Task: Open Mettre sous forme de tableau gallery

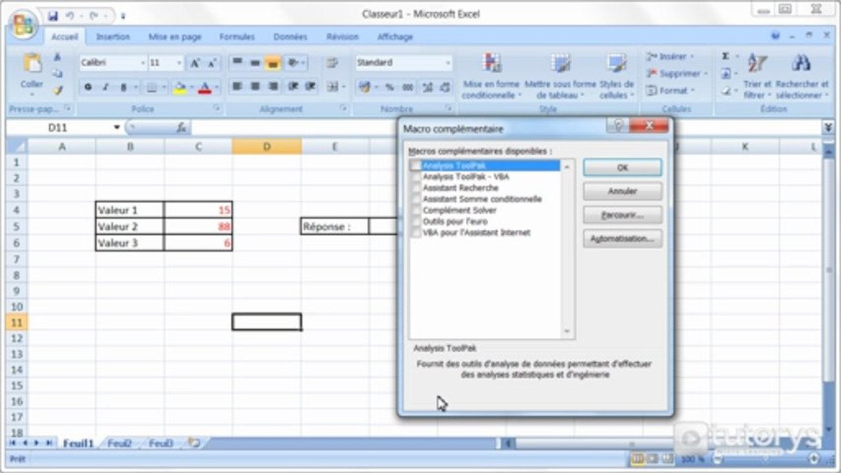Action: pos(560,76)
